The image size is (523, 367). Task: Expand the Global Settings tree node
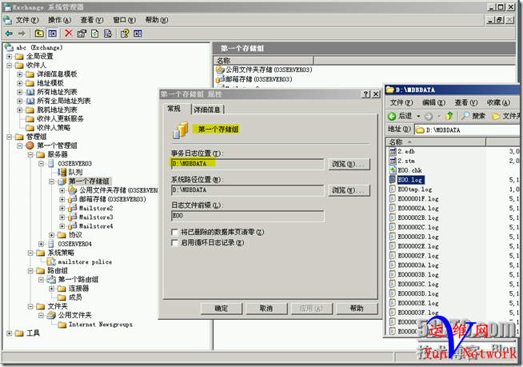point(9,57)
